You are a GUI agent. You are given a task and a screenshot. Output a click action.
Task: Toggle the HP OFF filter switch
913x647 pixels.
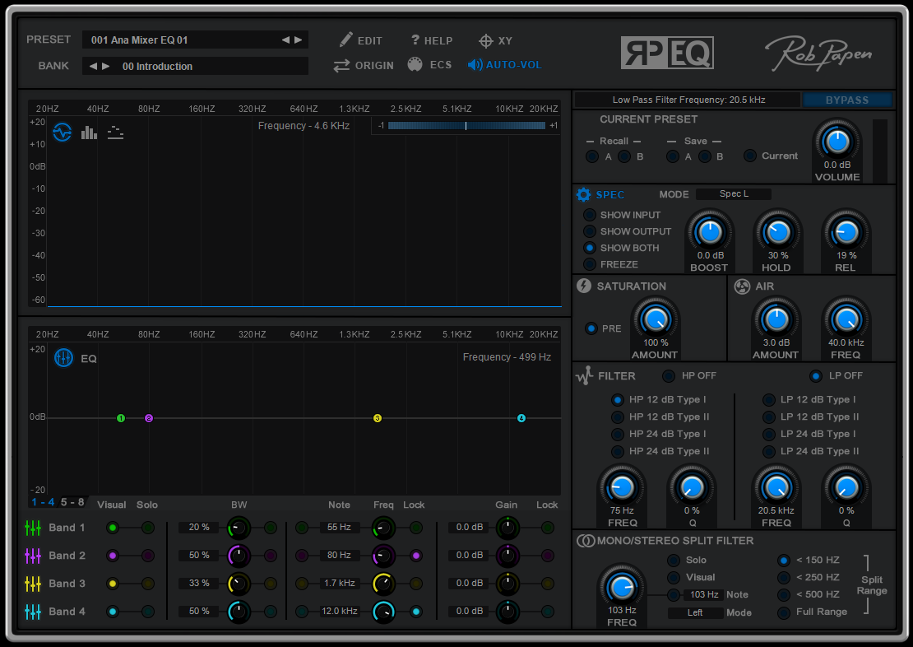click(669, 376)
